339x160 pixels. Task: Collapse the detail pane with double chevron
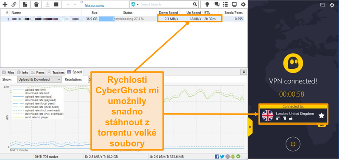pyautogui.click(x=244, y=72)
